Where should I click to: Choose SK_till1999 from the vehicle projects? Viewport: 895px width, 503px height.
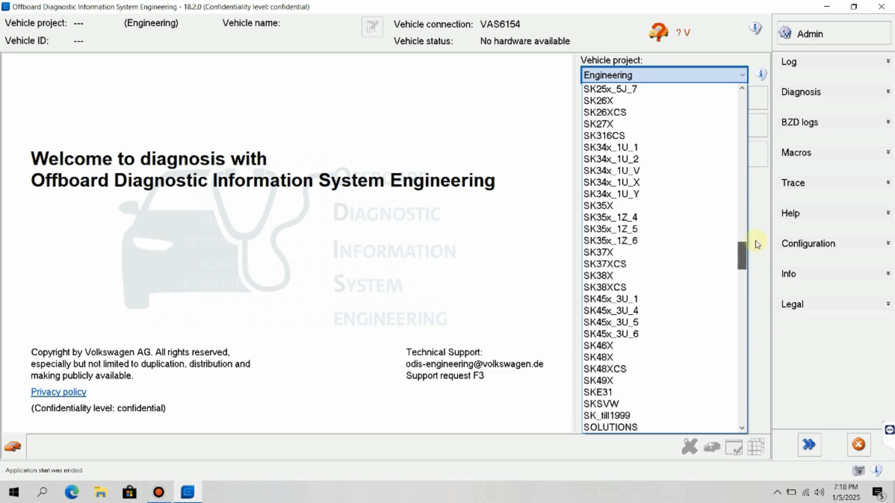tap(607, 415)
